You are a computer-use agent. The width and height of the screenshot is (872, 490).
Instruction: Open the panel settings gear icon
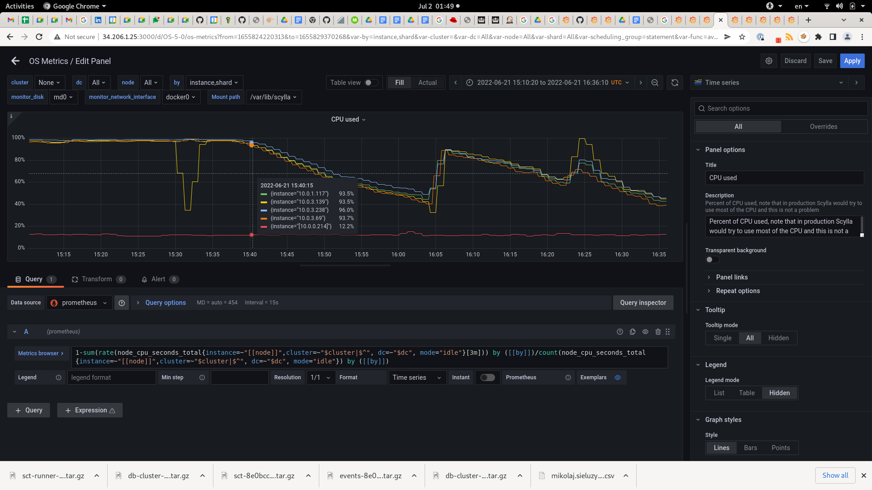pyautogui.click(x=769, y=60)
